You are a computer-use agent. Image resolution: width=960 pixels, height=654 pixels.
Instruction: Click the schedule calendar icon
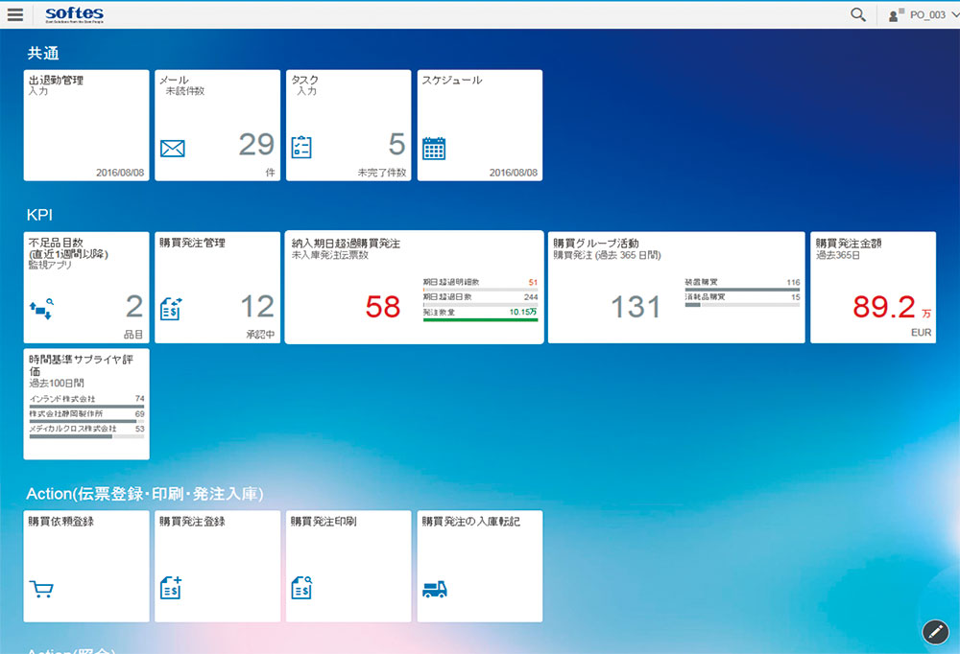(x=434, y=149)
